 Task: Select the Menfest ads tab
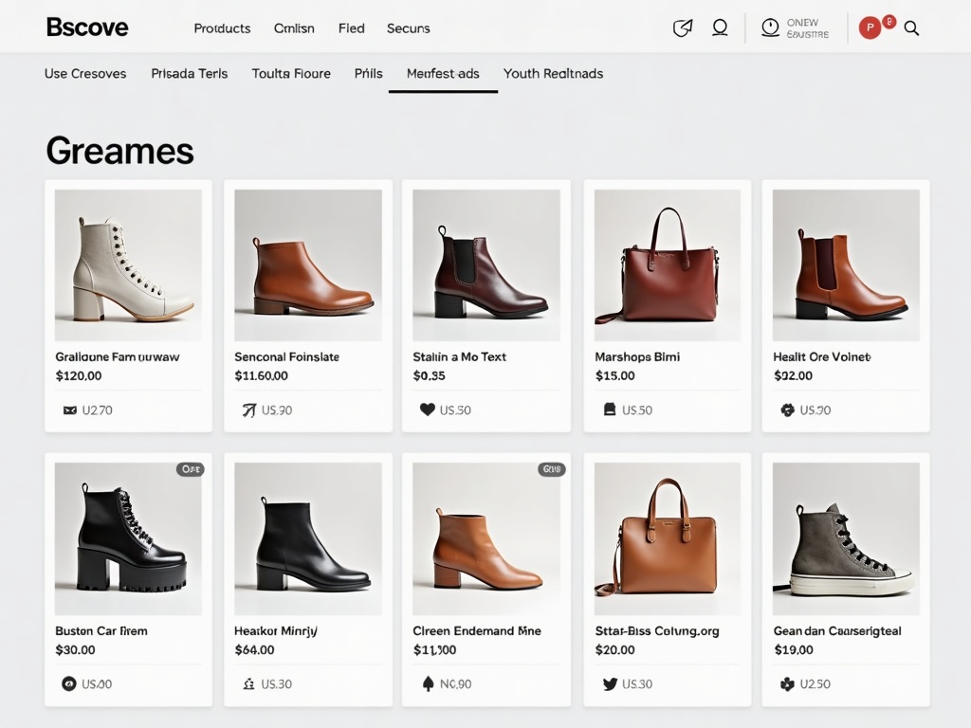[443, 74]
